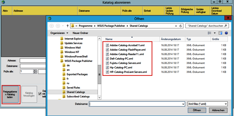Screen dimensions: 234x116
Task: Click the Exported Packages folder icon
Action: 64,74
